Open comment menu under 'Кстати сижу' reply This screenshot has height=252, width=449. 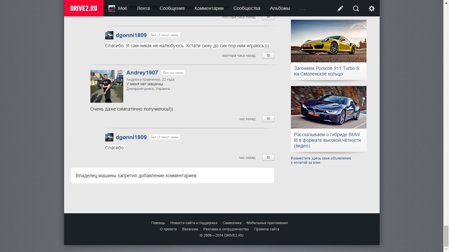tap(268, 56)
